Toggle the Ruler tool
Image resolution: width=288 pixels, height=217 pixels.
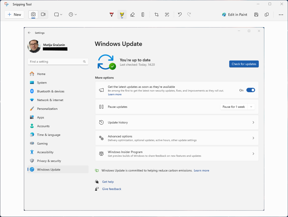(143, 14)
